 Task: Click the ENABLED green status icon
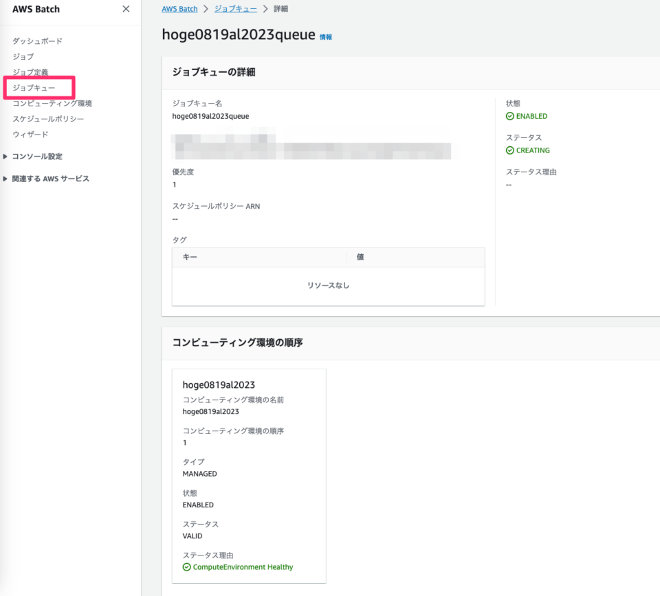(x=511, y=115)
